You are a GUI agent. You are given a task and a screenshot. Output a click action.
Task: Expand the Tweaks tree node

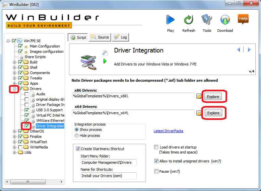[x=15, y=78]
